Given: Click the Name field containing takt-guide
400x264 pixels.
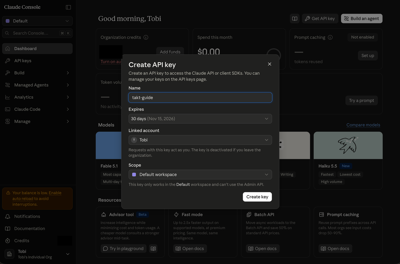Looking at the screenshot, I should (200, 98).
